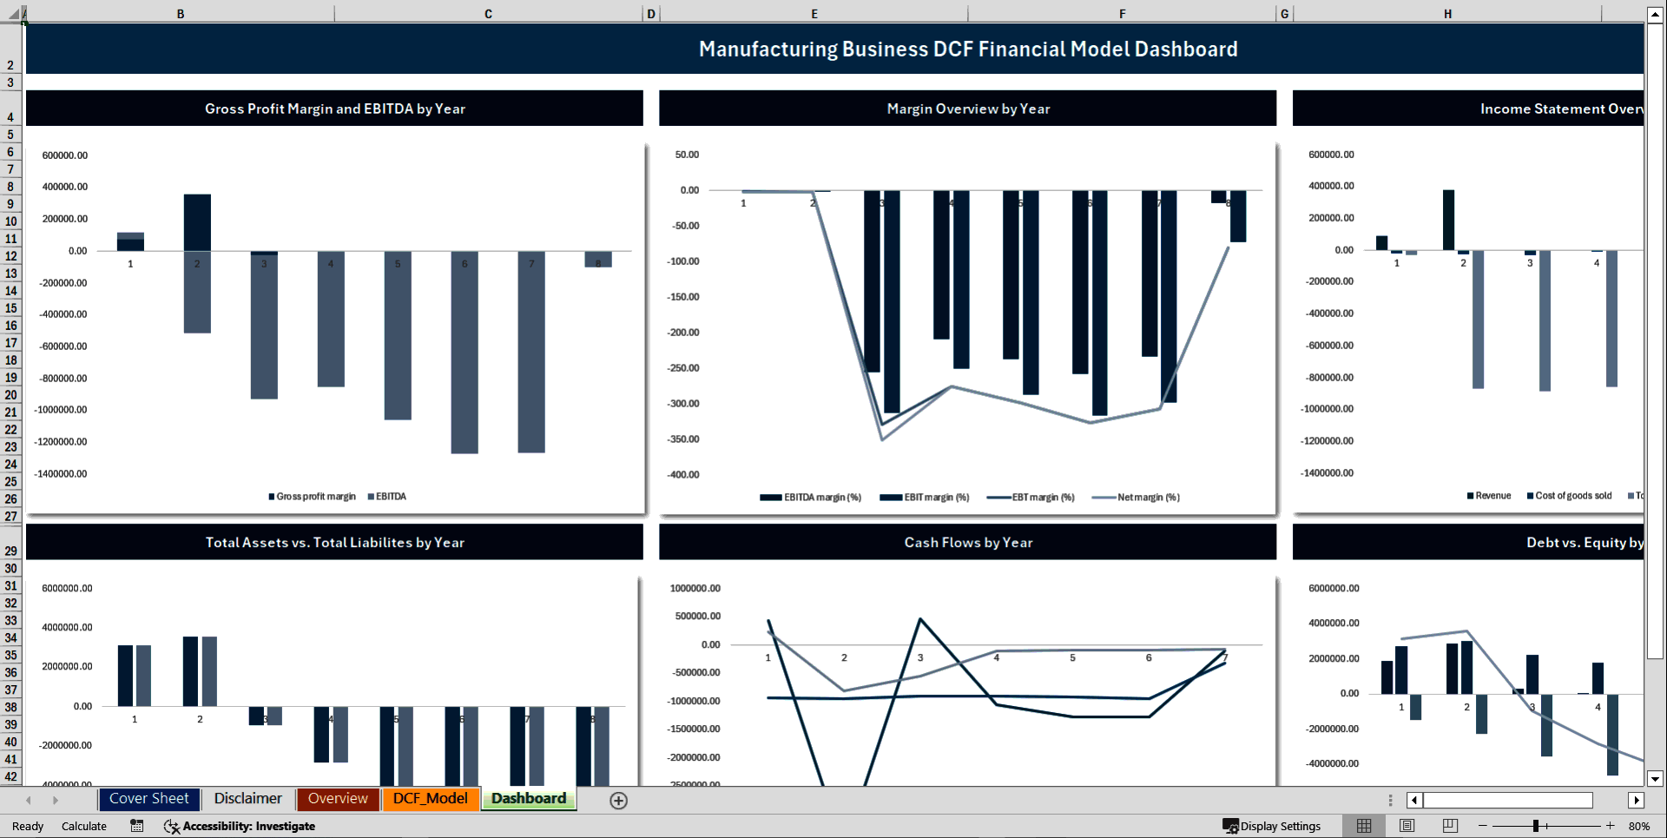The width and height of the screenshot is (1667, 838).
Task: Zoom out with the minus icon
Action: point(1482,826)
